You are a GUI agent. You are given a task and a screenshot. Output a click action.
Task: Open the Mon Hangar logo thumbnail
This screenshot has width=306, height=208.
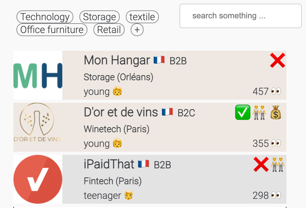click(38, 75)
